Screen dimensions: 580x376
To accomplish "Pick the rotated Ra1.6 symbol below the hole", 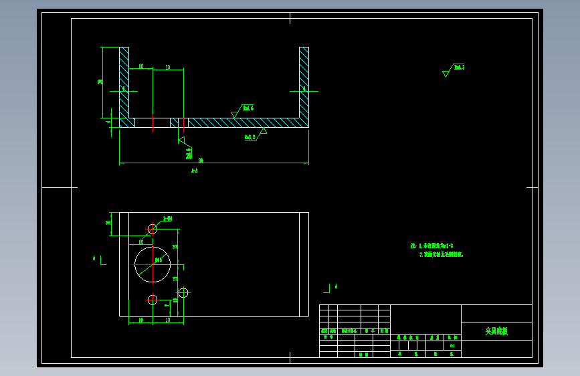I will tap(185, 148).
